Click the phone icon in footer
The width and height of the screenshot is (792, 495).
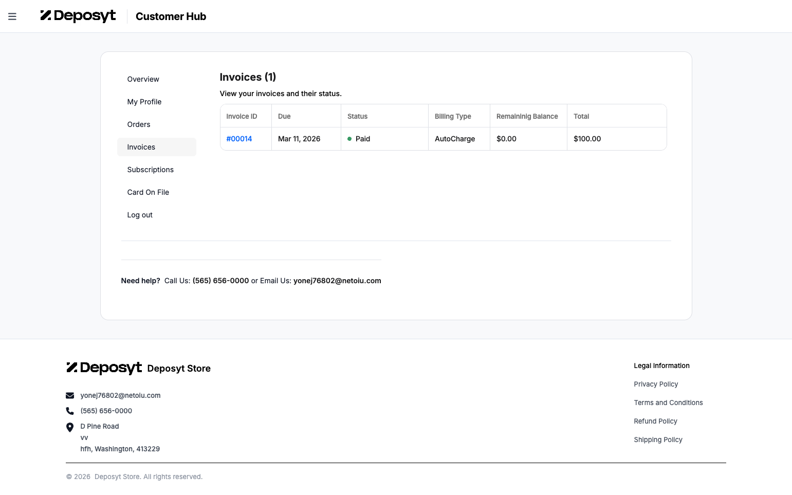70,411
